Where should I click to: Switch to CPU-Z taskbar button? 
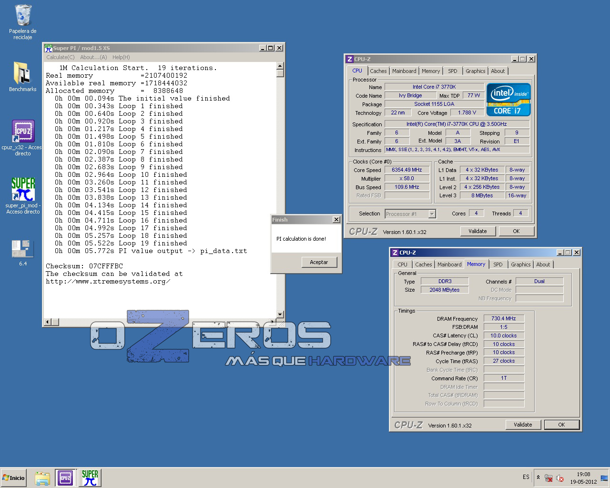click(x=65, y=478)
